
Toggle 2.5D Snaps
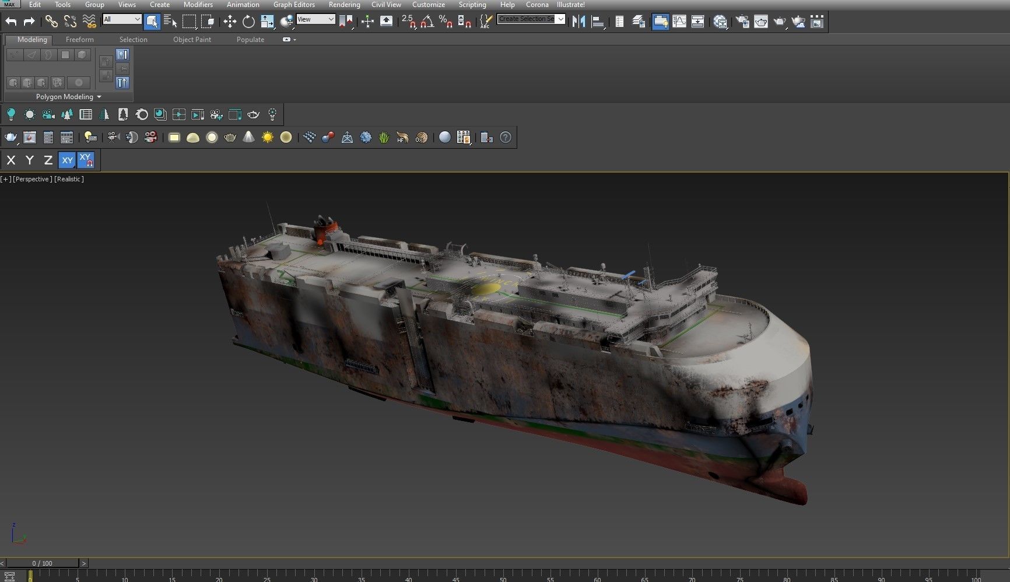point(408,22)
